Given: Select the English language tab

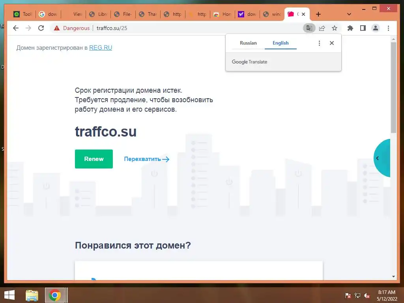Looking at the screenshot, I should point(281,43).
